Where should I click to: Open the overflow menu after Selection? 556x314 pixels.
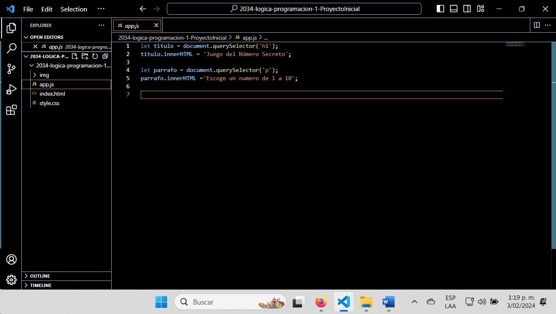click(101, 9)
